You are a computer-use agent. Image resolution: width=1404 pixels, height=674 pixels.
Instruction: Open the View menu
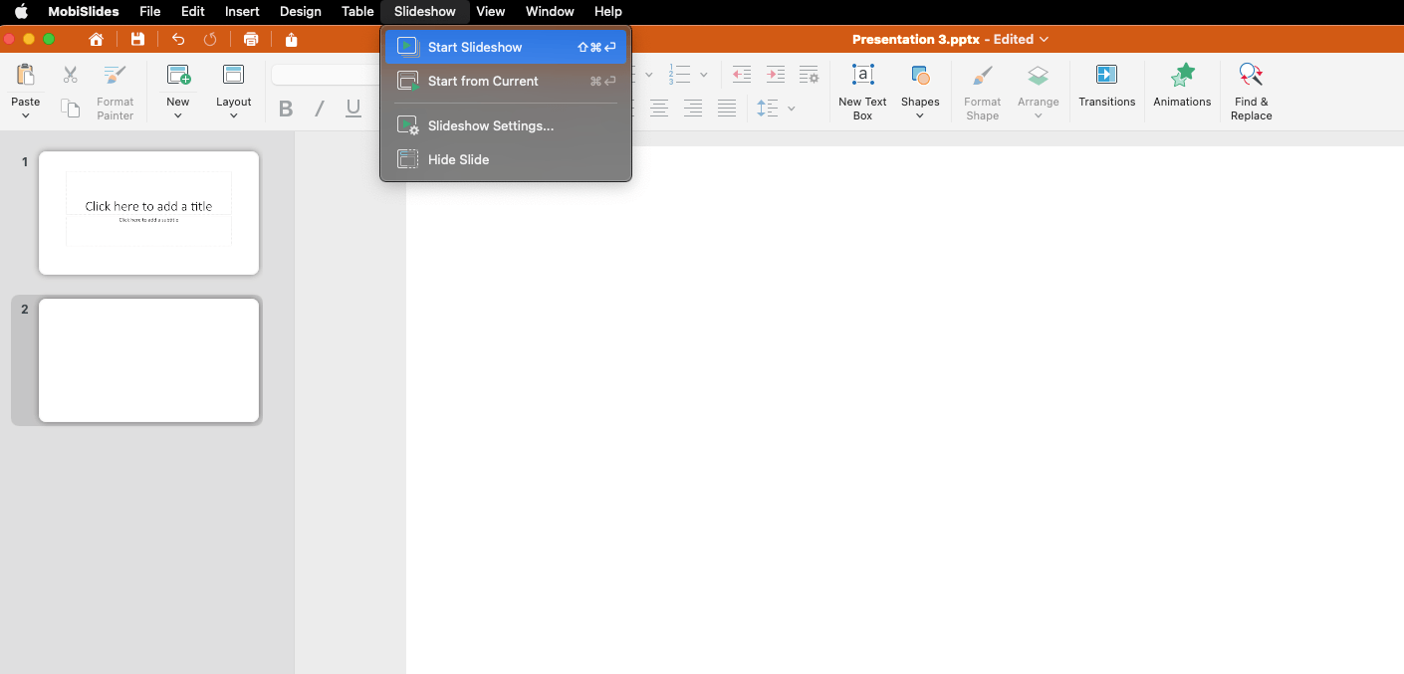491,12
